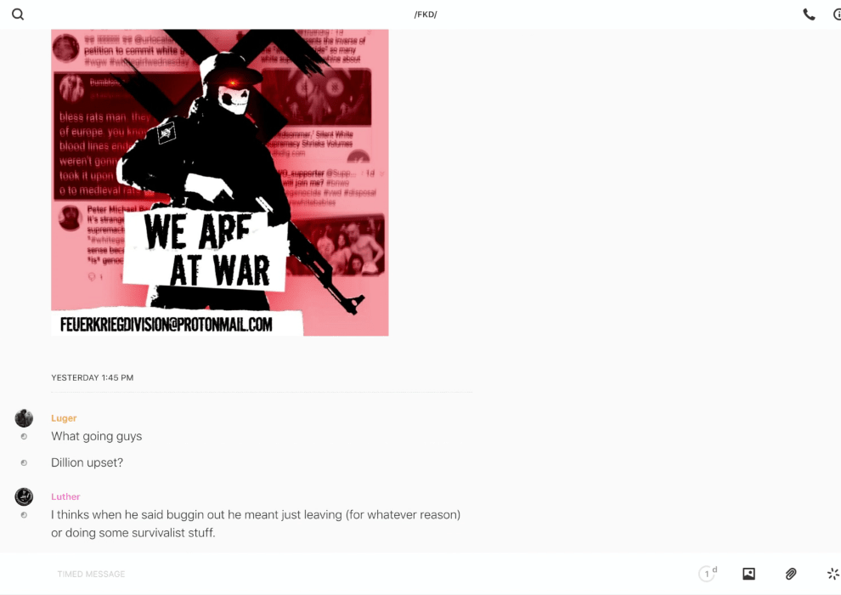Open the conversation search
The height and width of the screenshot is (595, 841).
point(18,14)
